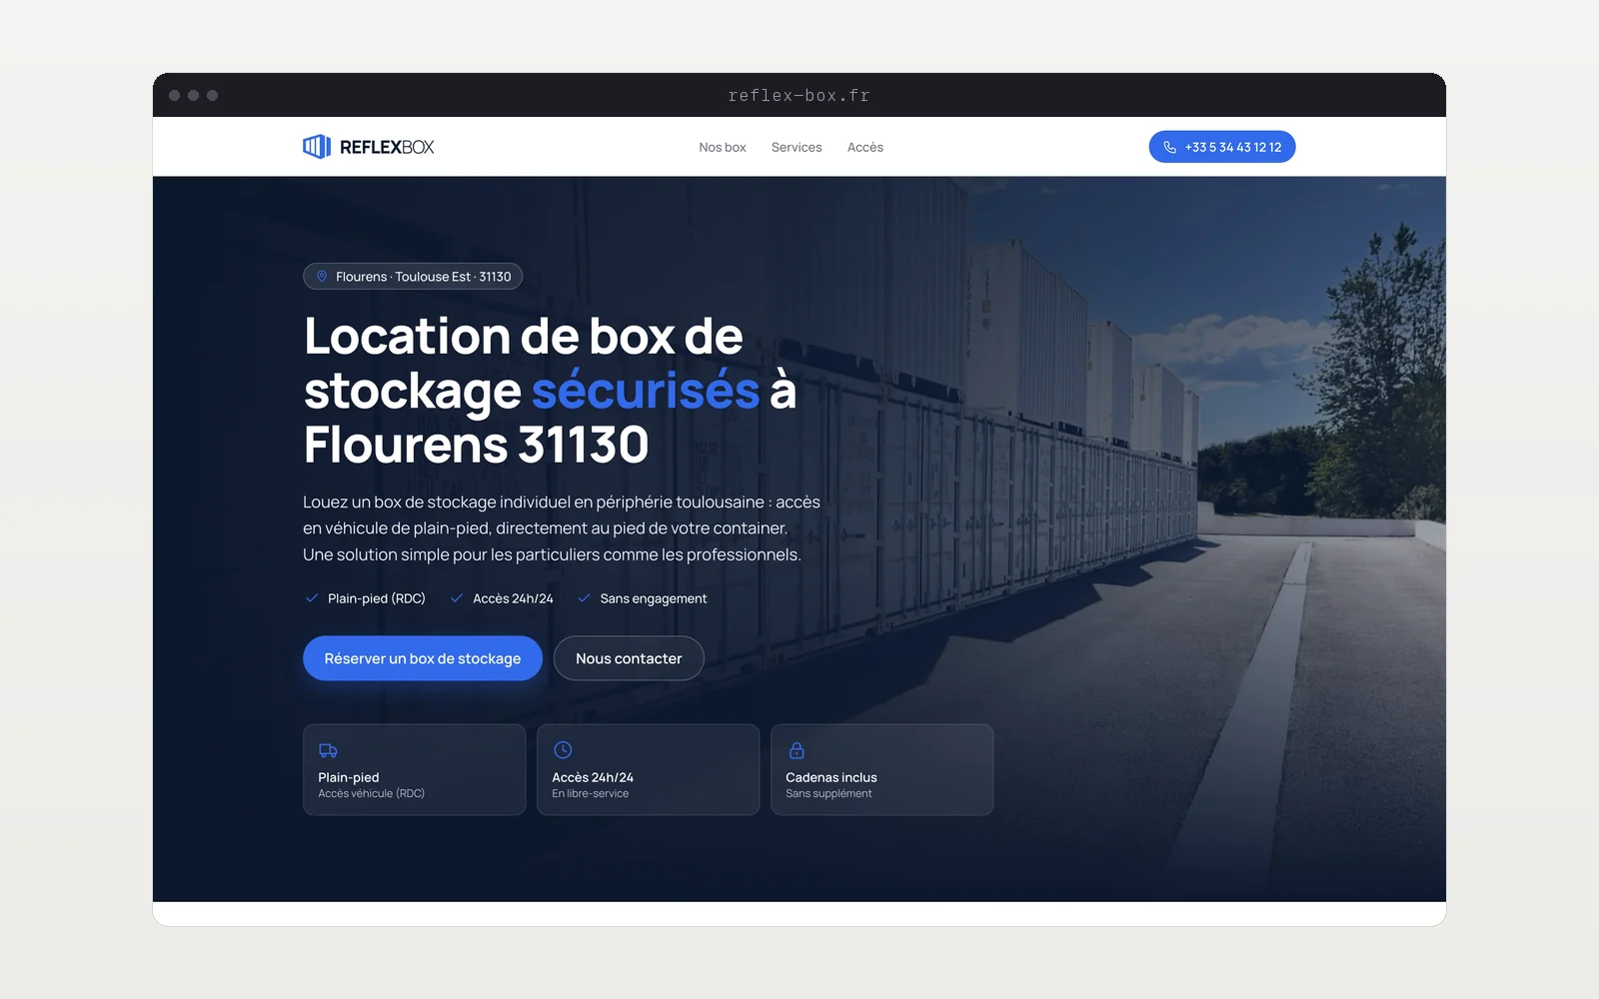Click the Nous contacter button
1599x999 pixels.
[629, 658]
